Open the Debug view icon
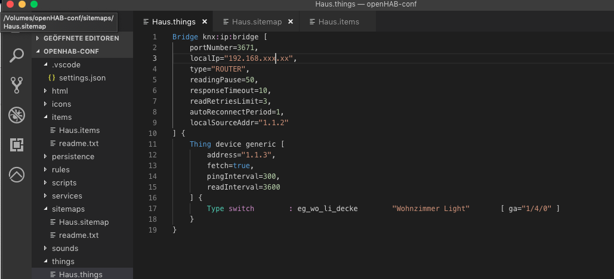The height and width of the screenshot is (279, 614). (x=16, y=115)
